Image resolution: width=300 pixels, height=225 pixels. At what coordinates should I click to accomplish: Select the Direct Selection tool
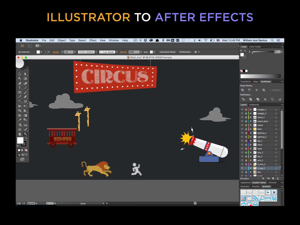click(25, 74)
